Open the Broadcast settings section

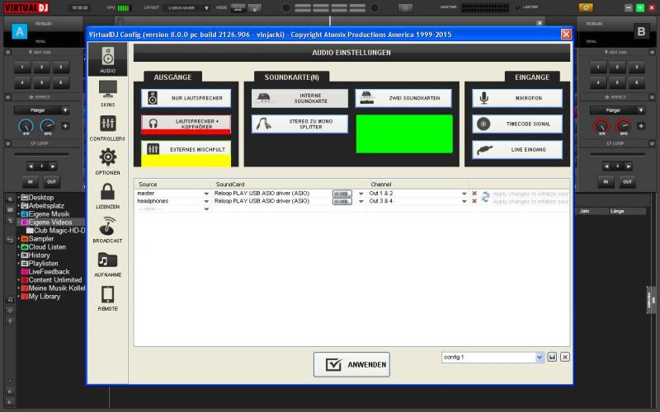click(107, 229)
